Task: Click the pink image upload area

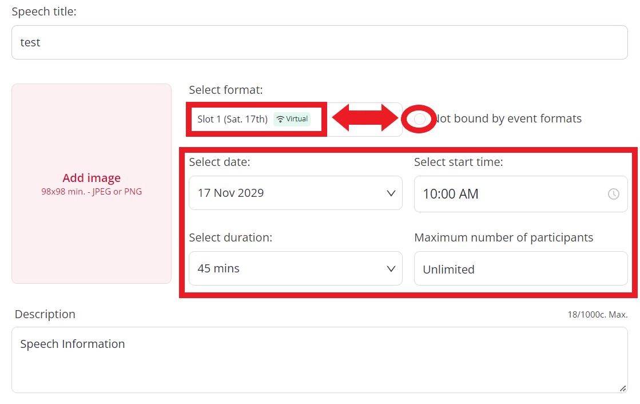Action: pyautogui.click(x=92, y=184)
